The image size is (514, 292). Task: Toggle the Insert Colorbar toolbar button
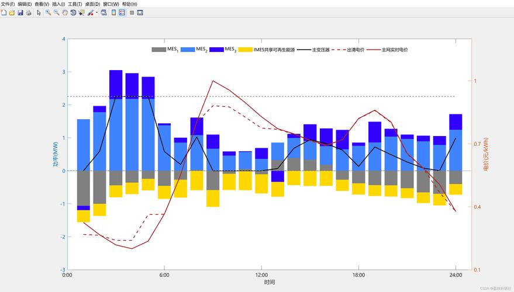[x=113, y=12]
